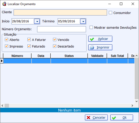The height and width of the screenshot is (123, 139).
Task: Click the Número Orçamento text field
Action: [x=61, y=29]
